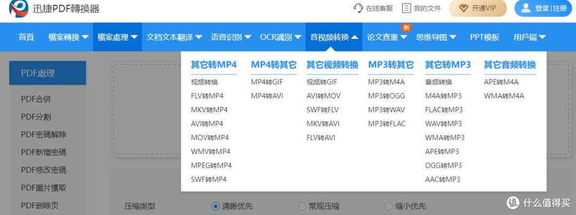Expand the 檔案處理 dropdown menu
576x215 pixels.
(117, 37)
